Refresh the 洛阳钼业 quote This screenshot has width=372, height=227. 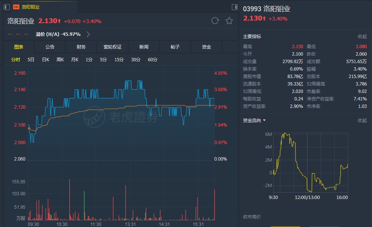coord(215,21)
